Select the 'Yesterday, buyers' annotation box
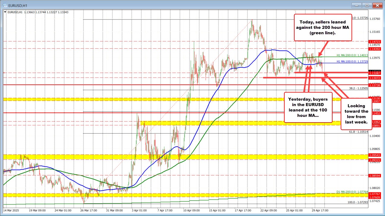This screenshot has height=216, width=385. point(308,107)
